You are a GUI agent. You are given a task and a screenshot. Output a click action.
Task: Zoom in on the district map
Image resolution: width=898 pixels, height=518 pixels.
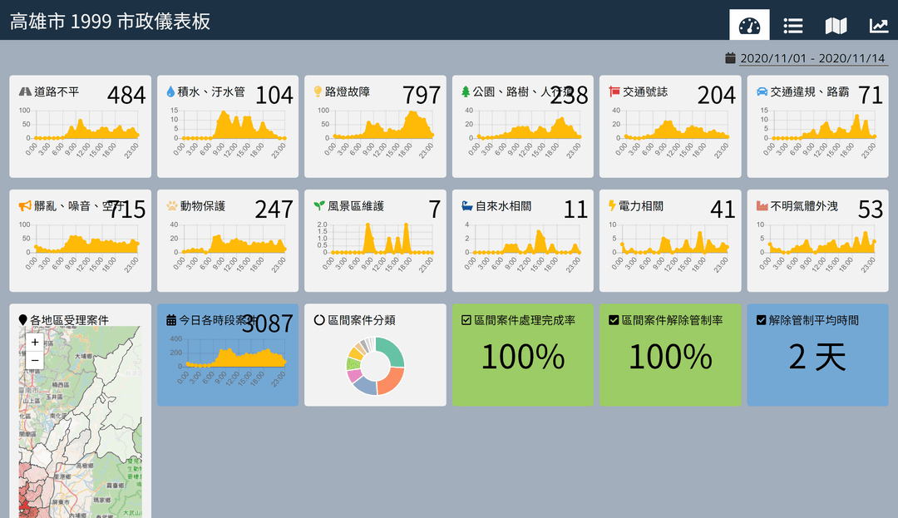coord(34,343)
